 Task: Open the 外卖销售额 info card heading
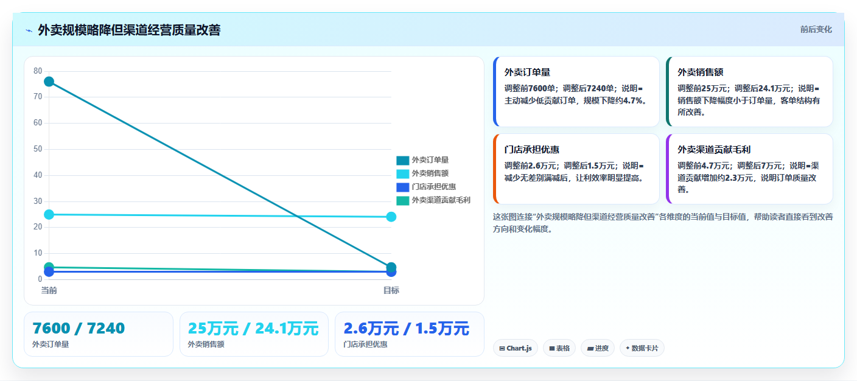(x=701, y=72)
